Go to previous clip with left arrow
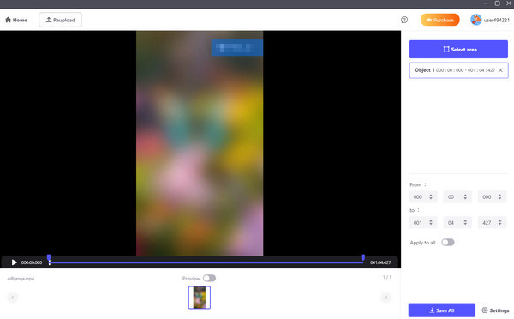This screenshot has height=319, width=514. (x=13, y=298)
